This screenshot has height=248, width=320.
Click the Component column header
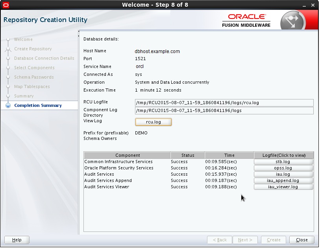coord(128,155)
